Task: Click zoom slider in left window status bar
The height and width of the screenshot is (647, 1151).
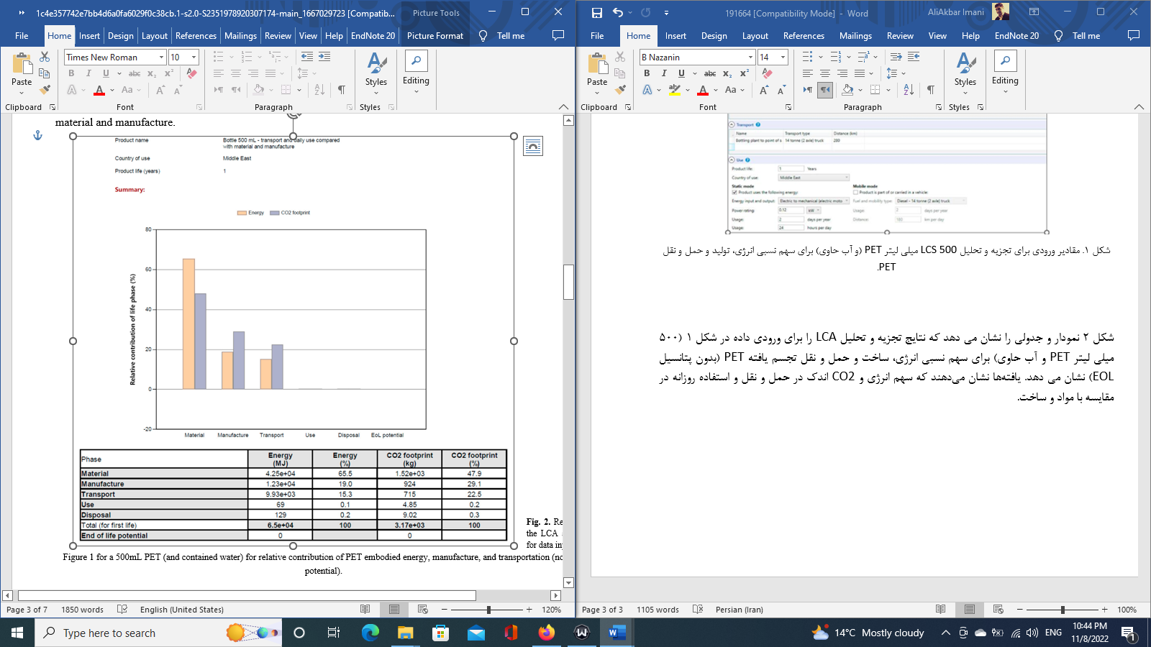Action: tap(488, 610)
